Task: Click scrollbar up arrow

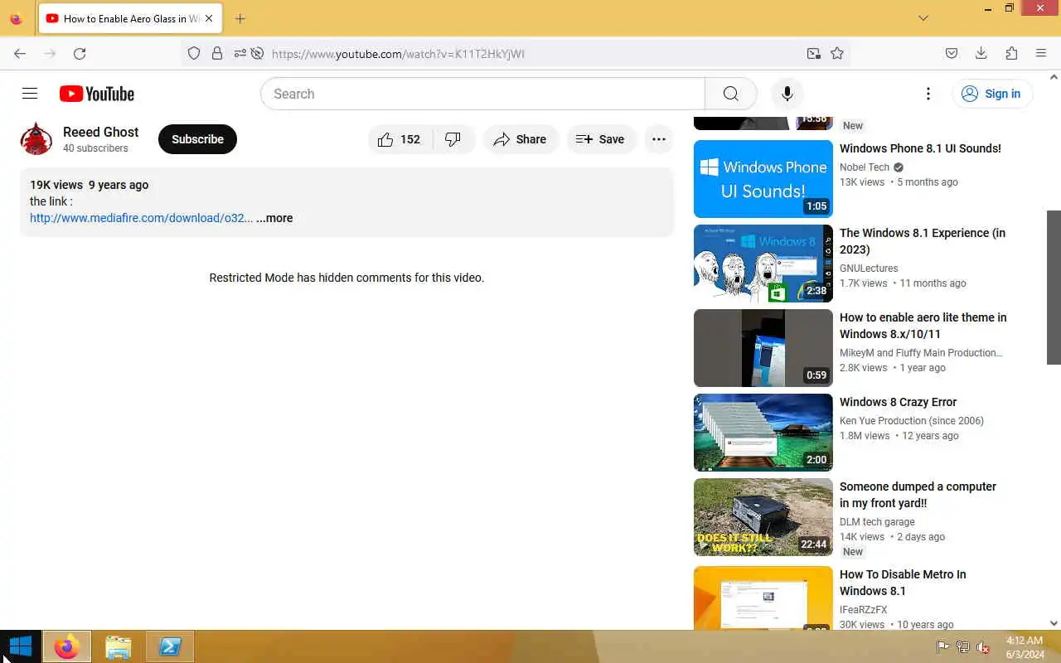Action: pyautogui.click(x=1054, y=77)
